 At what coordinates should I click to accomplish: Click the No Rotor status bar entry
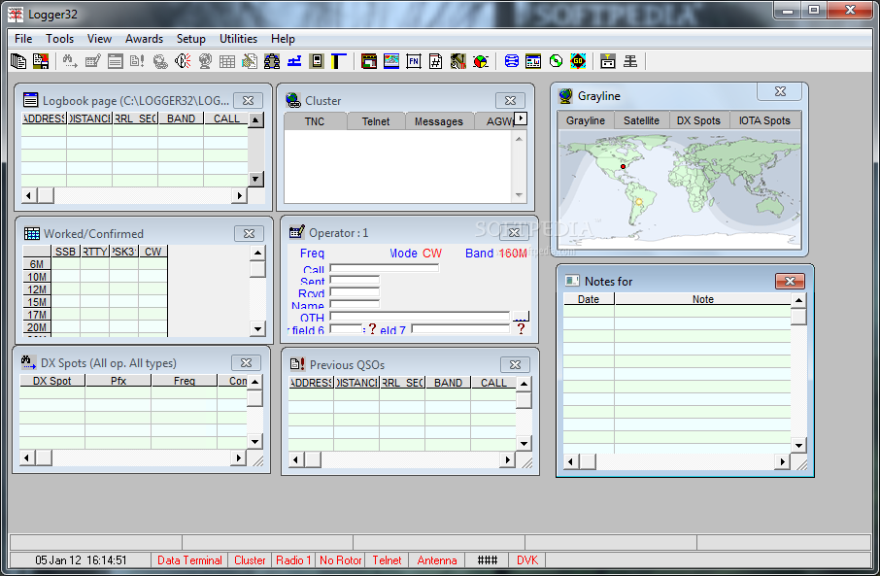pyautogui.click(x=341, y=560)
